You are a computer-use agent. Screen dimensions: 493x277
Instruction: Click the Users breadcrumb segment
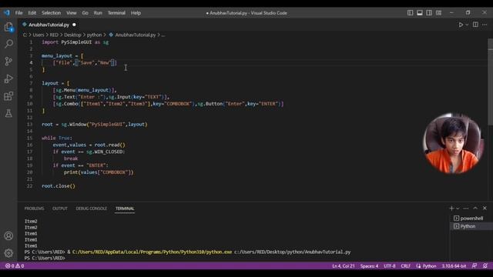39,35
